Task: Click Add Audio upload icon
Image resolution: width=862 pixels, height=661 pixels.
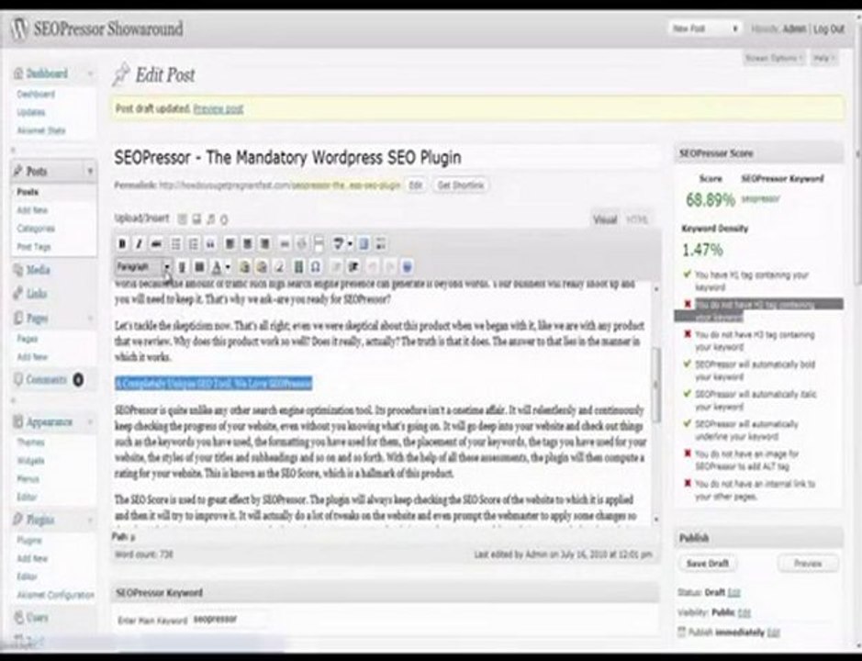Action: tap(210, 219)
